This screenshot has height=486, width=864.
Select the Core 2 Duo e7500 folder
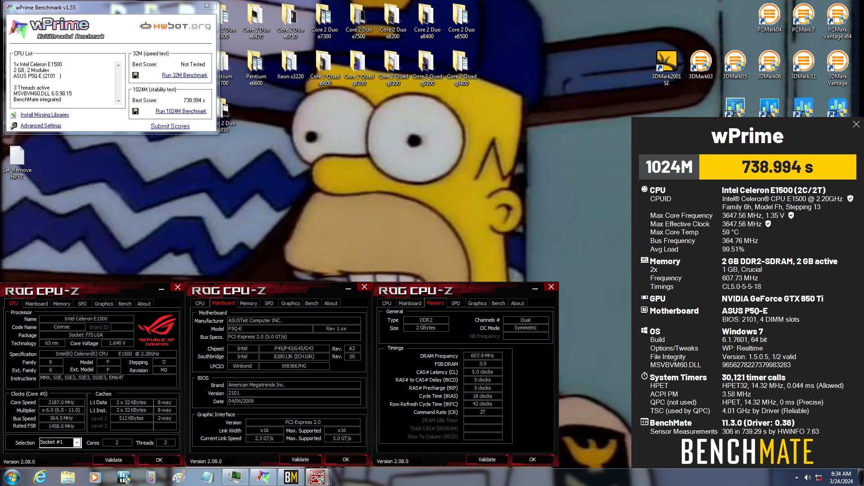pos(359,21)
